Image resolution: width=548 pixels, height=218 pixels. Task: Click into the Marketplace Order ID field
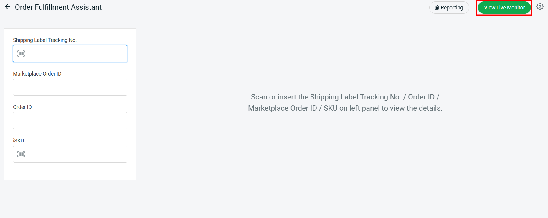point(70,87)
